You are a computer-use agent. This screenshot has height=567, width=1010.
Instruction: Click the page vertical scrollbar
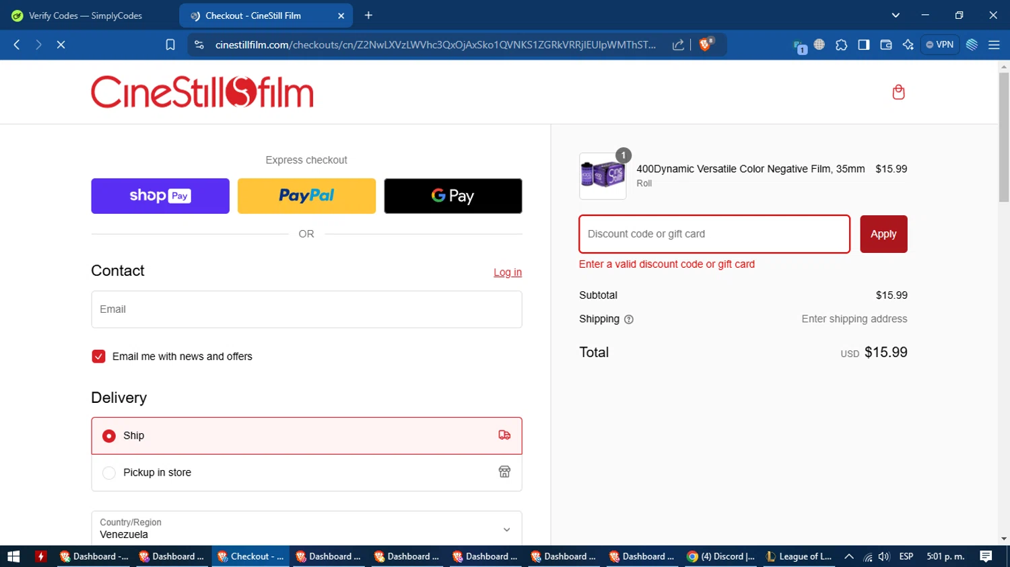[1004, 138]
